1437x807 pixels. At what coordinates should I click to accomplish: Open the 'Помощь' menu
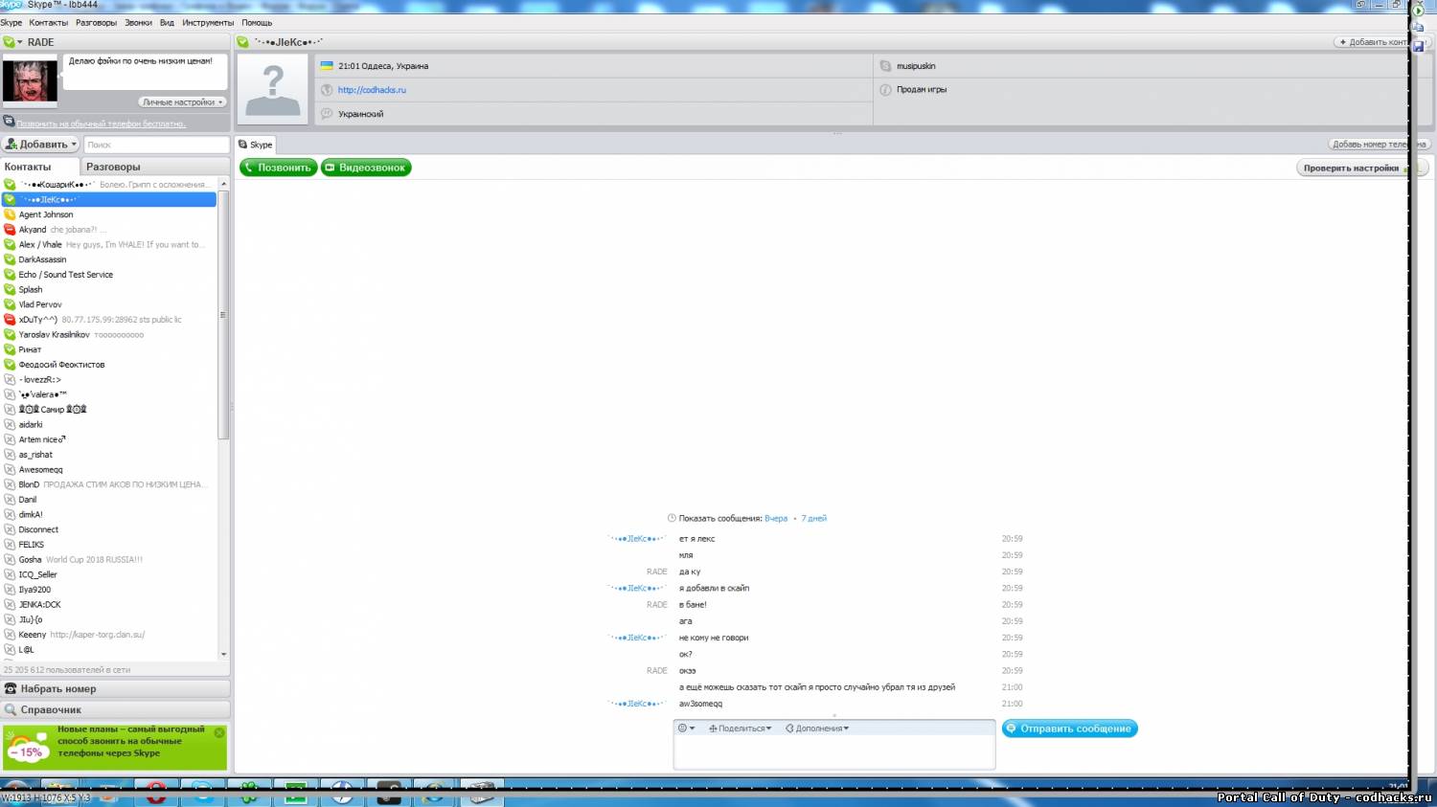[257, 22]
